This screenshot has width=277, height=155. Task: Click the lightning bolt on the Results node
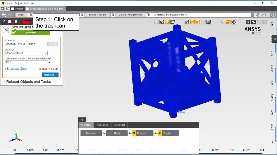pyautogui.click(x=160, y=133)
